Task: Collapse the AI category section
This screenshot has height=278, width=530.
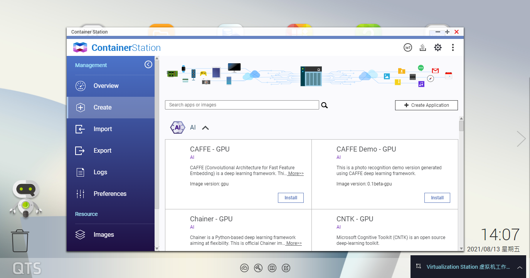Action: coord(205,128)
